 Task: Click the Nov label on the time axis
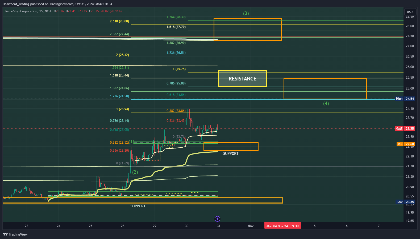click(x=251, y=226)
